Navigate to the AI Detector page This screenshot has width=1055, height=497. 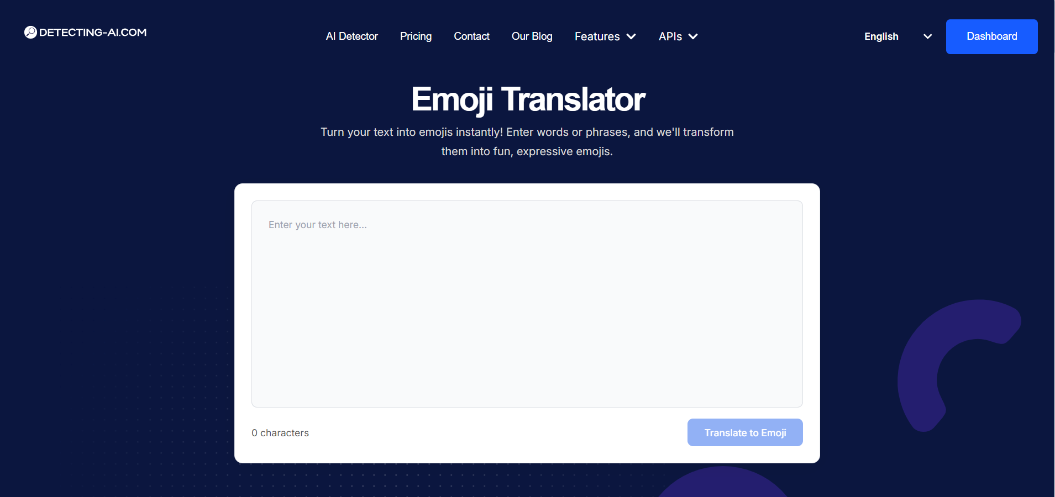pos(351,36)
